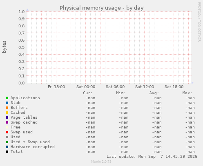Screen dimensions: 203x166
Task: Click the pale Free legend swatch
Action: click(x=7, y=127)
